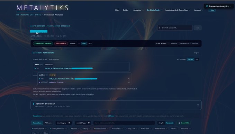Toggle the Swap / Sell filter chip
This screenshot has height=134, width=235.
(132, 129)
